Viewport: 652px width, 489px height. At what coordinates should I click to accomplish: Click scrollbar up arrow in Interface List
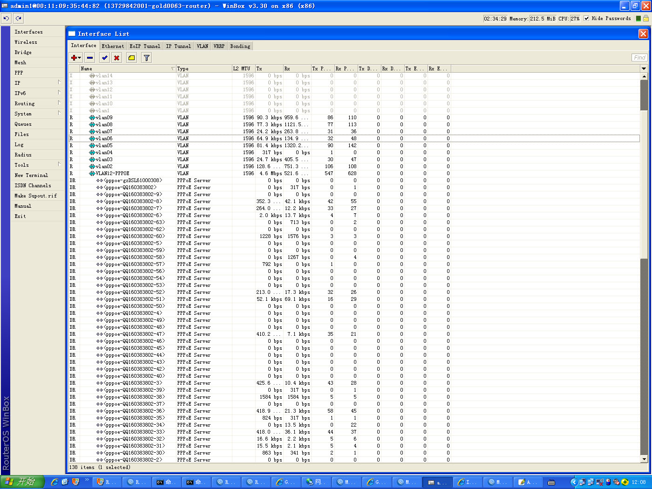644,75
